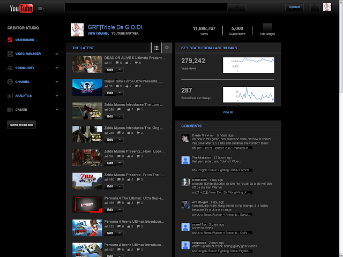Open comment link 'The King of Fighters 2002 Unlimited M...'
Viewport: 343px width, 257px height.
coord(224,148)
